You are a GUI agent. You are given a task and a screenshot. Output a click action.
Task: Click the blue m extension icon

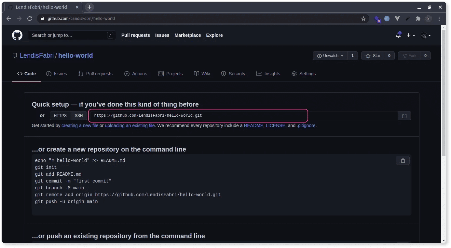(387, 19)
